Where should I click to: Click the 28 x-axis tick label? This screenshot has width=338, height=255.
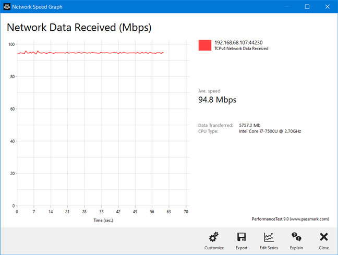84,212
